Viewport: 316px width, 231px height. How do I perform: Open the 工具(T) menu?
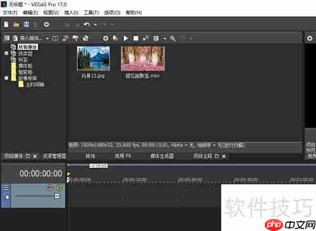(x=91, y=13)
